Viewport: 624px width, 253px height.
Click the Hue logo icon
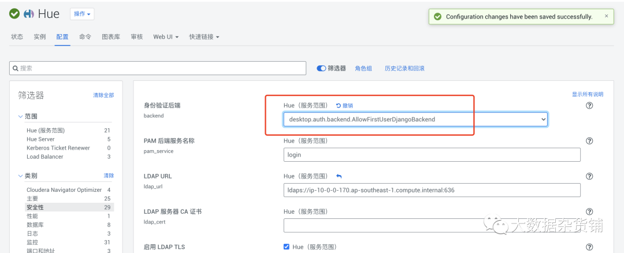pos(29,14)
